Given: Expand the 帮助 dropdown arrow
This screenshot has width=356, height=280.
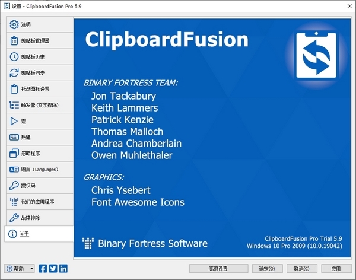Looking at the screenshot, I should [31, 269].
